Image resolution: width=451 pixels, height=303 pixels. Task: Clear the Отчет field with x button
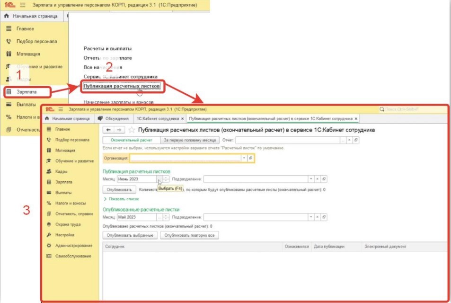(x=349, y=140)
